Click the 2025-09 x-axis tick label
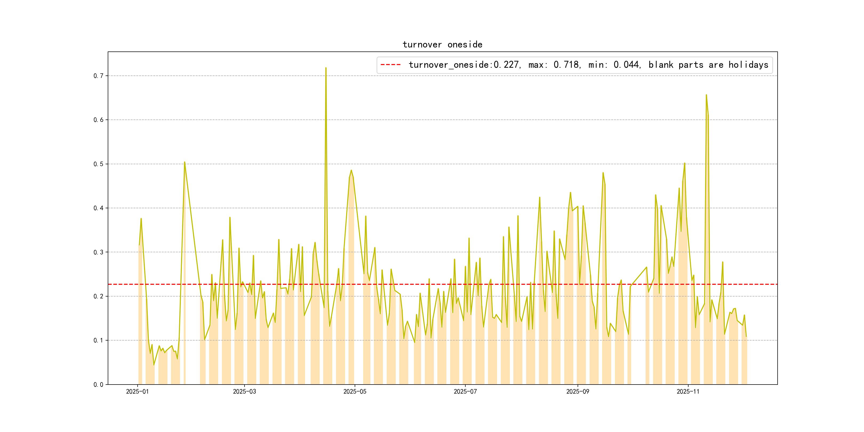This screenshot has width=864, height=432. pos(577,391)
